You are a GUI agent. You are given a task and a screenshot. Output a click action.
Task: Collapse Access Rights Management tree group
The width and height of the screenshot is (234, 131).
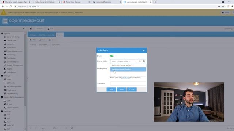click(2, 97)
